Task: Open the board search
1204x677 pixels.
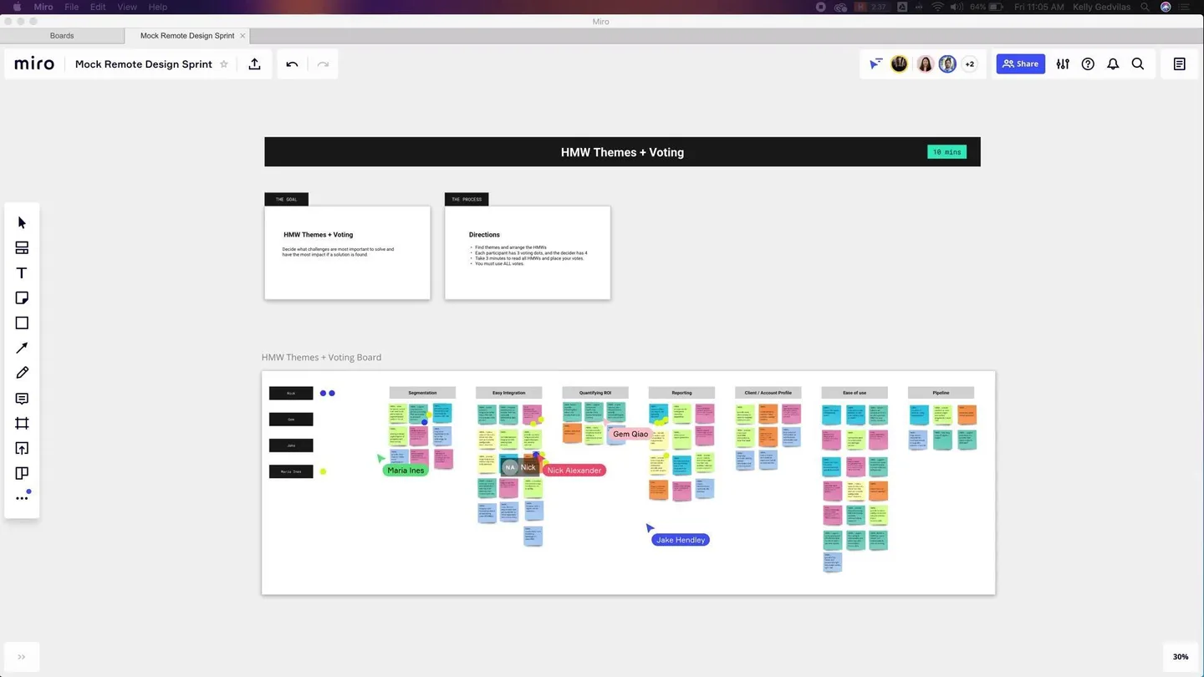Action: [x=1138, y=64]
